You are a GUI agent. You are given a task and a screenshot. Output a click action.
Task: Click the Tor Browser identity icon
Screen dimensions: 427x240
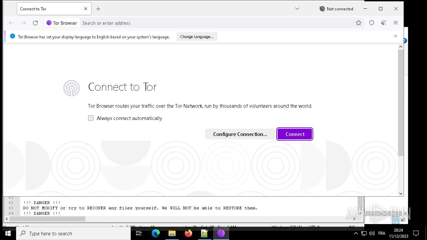point(62,23)
